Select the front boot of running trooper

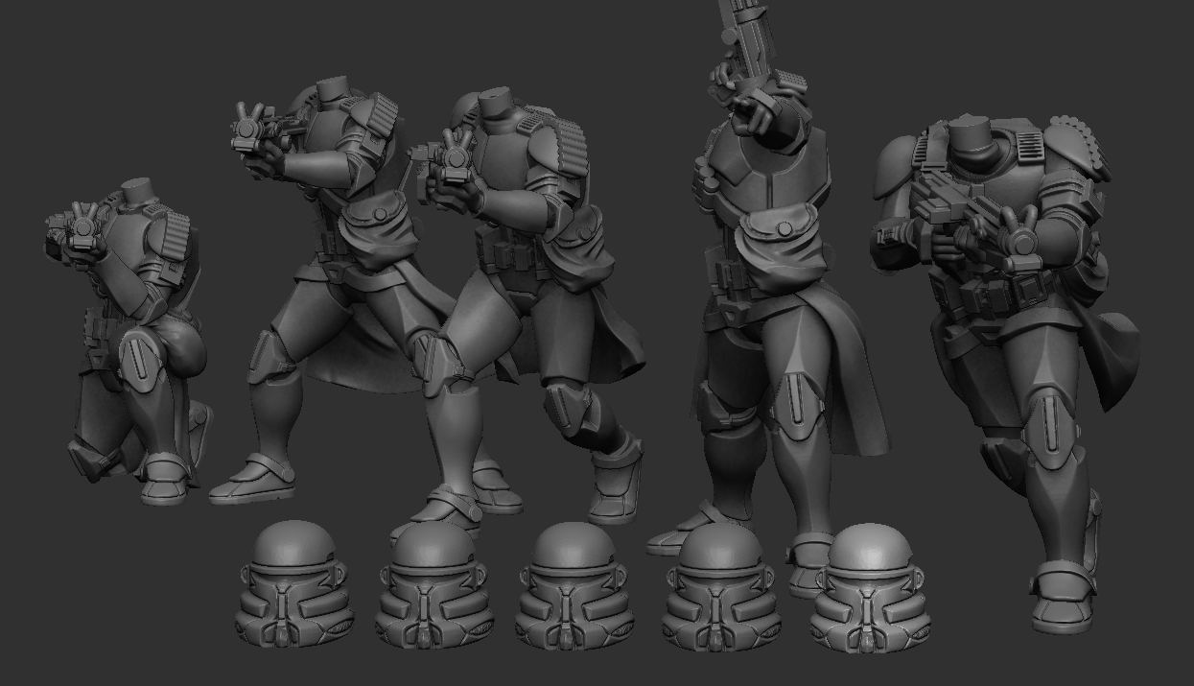click(x=1063, y=595)
